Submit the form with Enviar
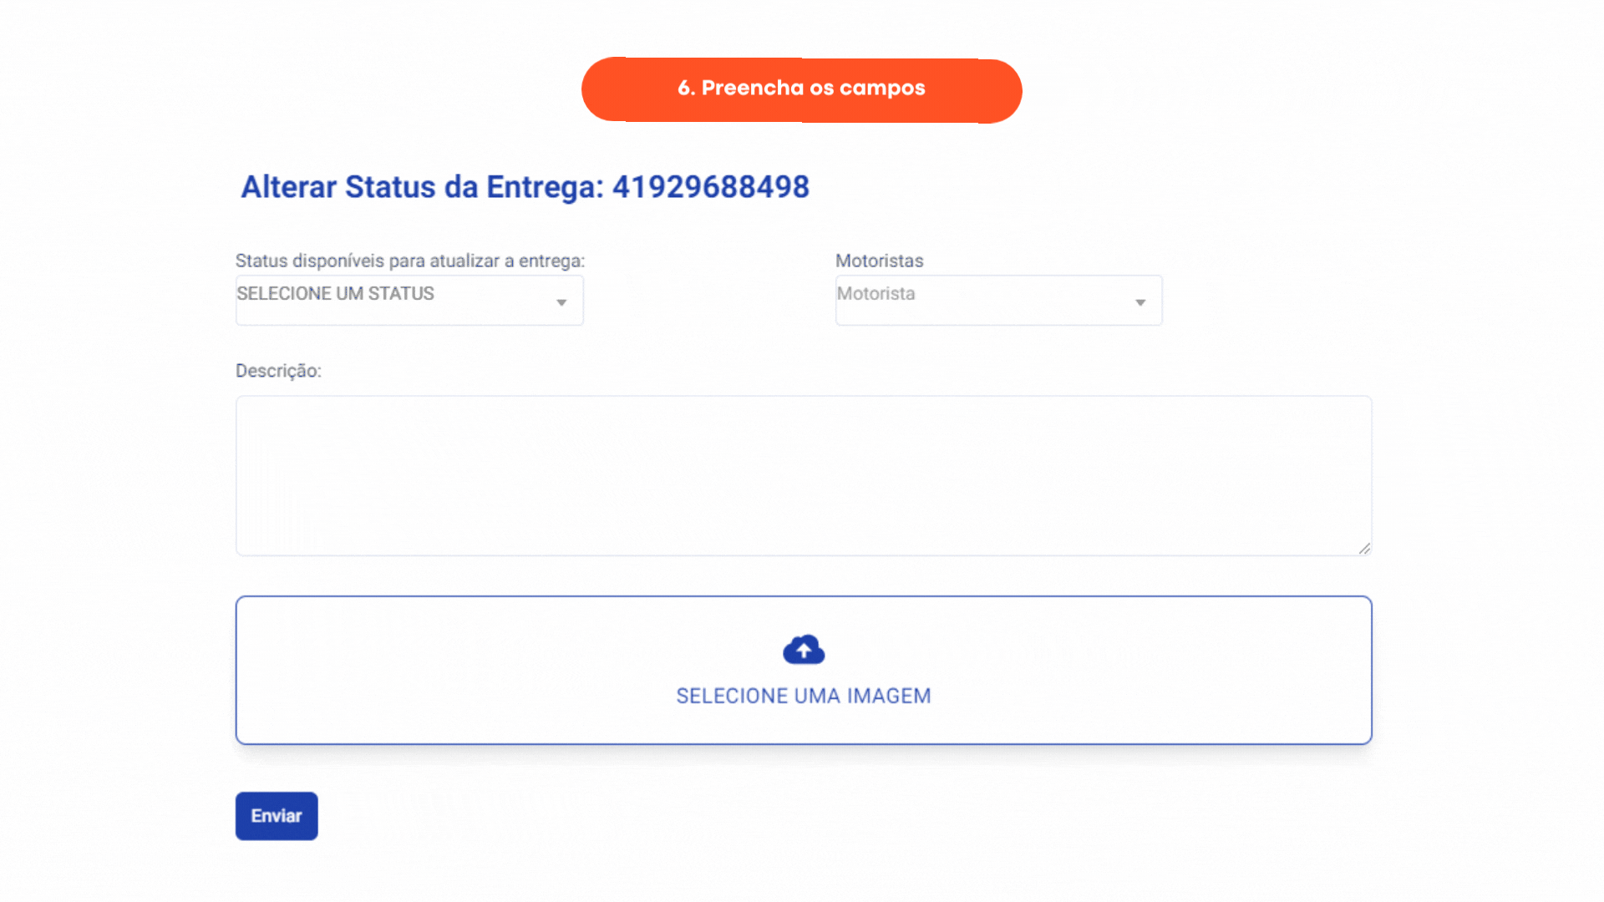 tap(277, 816)
